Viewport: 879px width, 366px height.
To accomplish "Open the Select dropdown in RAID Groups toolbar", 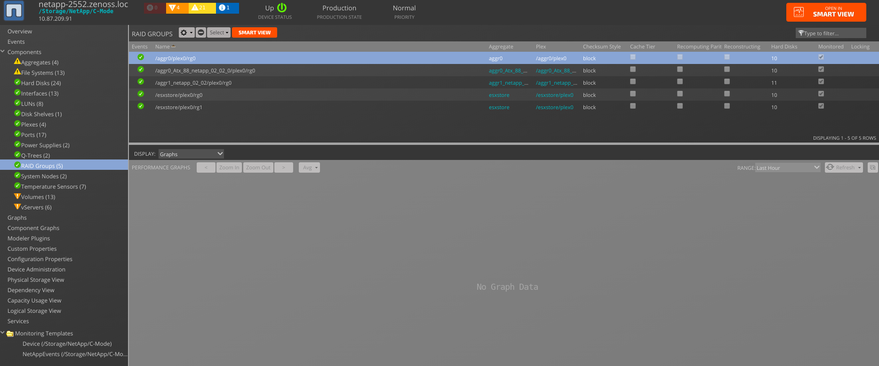I will (219, 32).
